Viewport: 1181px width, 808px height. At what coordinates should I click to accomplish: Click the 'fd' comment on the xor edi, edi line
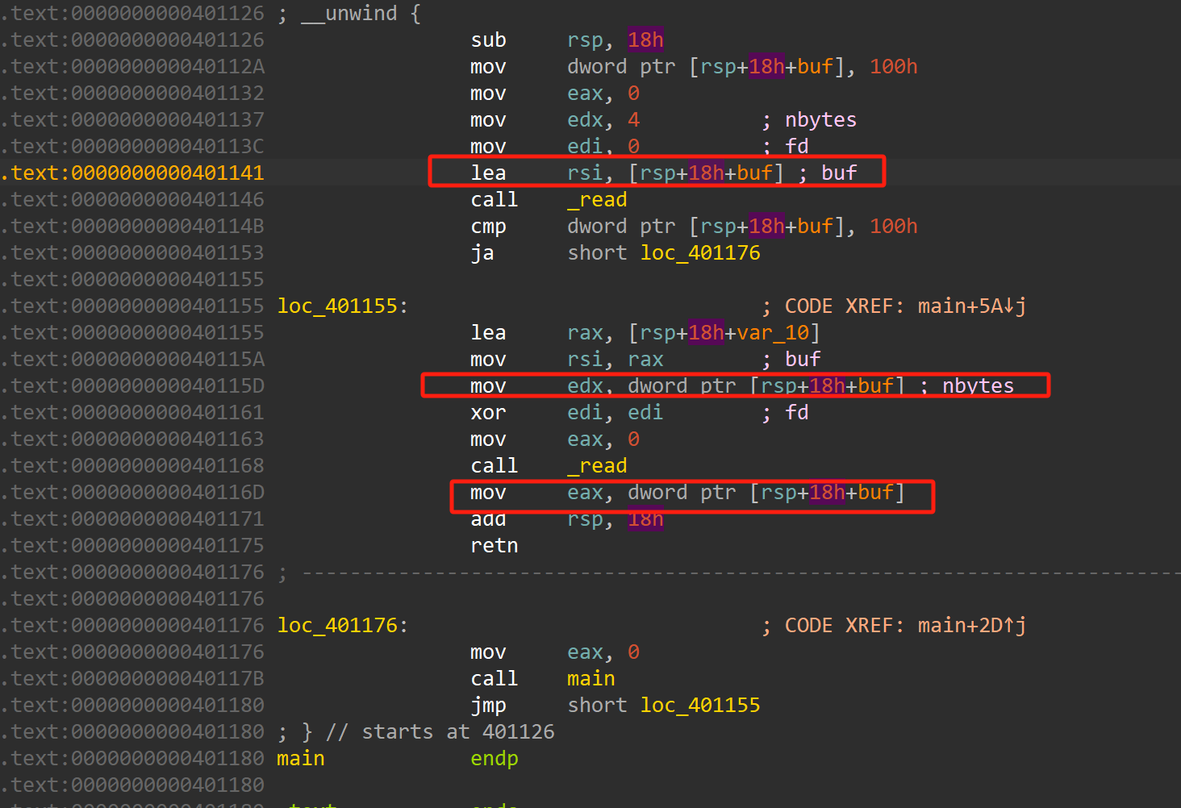797,412
